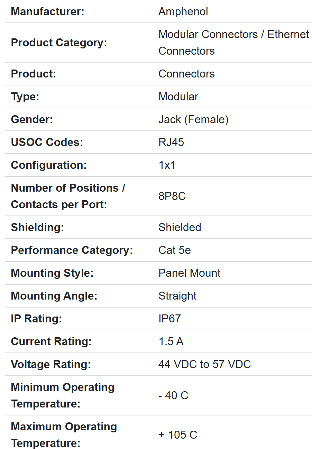Screen dimensions: 312x449
Task: Click the Jack (Female) gender value
Action: pos(193,119)
